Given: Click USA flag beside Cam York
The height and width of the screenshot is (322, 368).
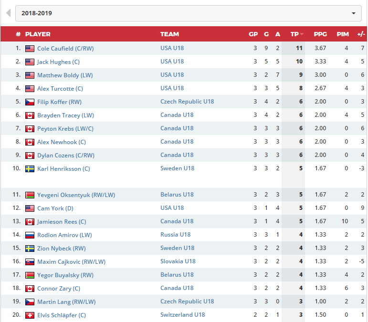Looking at the screenshot, I should point(30,208).
